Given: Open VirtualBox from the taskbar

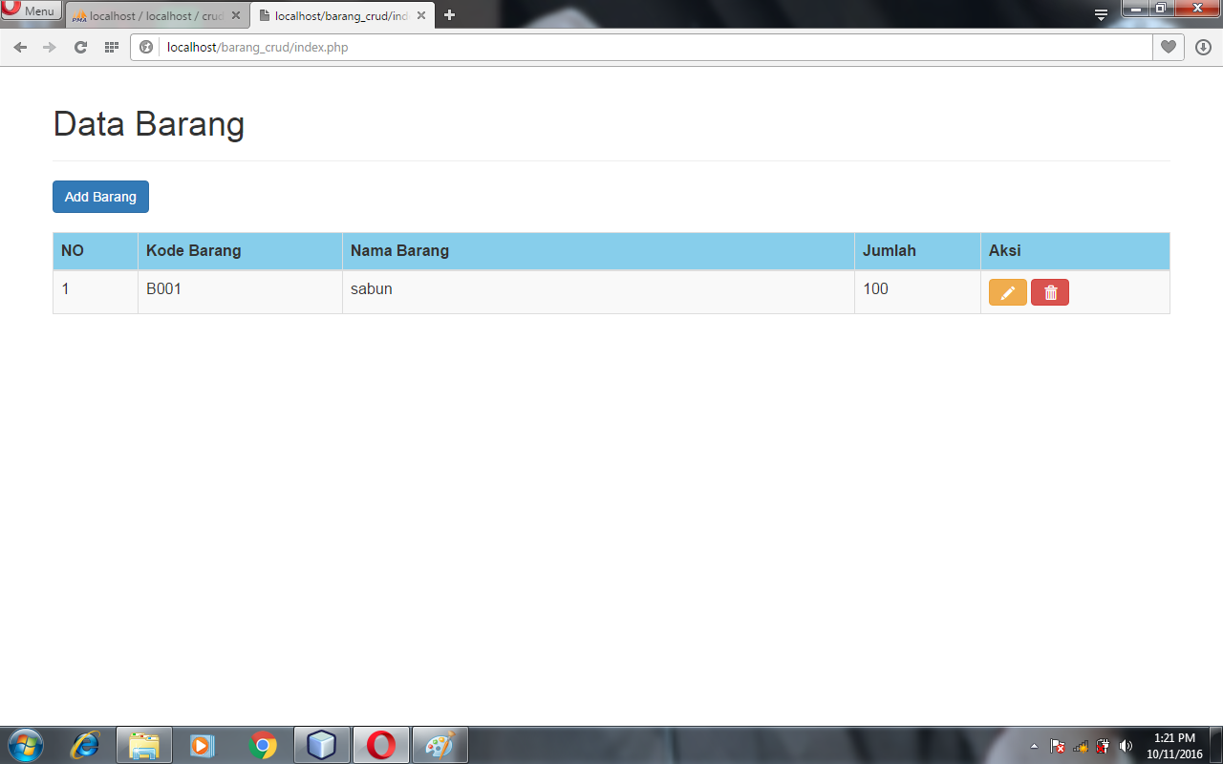Looking at the screenshot, I should [322, 744].
